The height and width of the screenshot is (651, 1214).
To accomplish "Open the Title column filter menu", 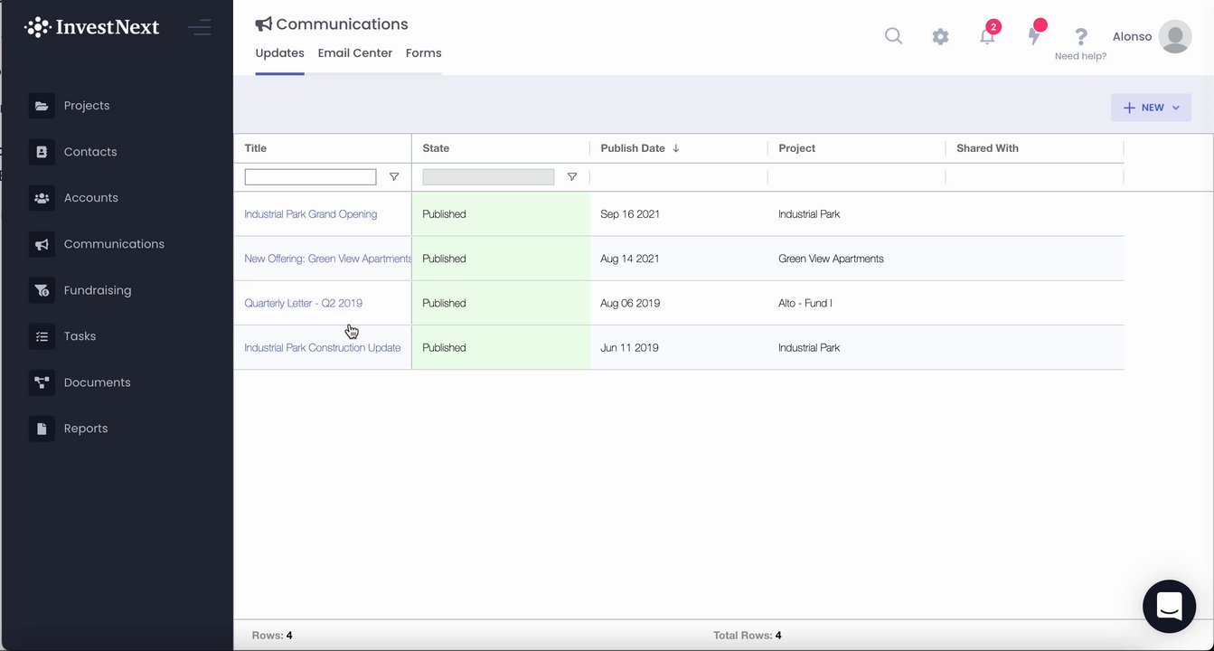I will click(x=394, y=177).
